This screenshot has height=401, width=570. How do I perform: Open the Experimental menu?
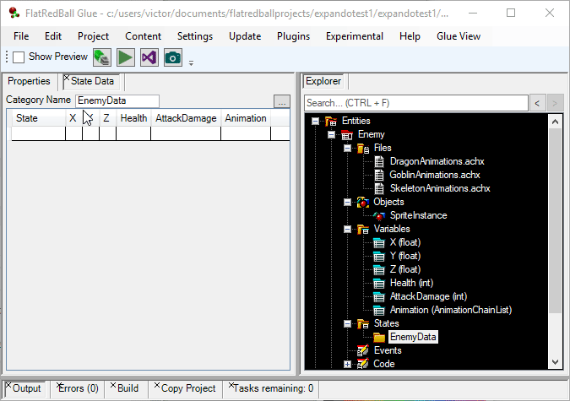(355, 36)
